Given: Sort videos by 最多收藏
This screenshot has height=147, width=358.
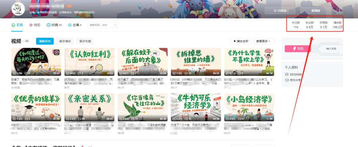Looking at the screenshot, I should (x=85, y=41).
